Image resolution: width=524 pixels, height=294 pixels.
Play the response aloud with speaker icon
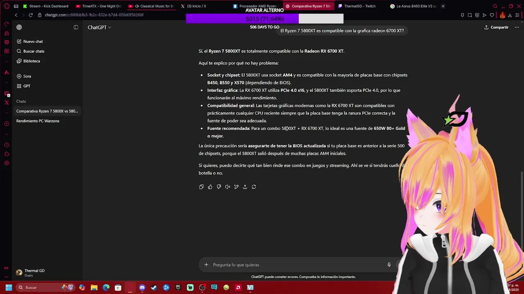tap(228, 187)
